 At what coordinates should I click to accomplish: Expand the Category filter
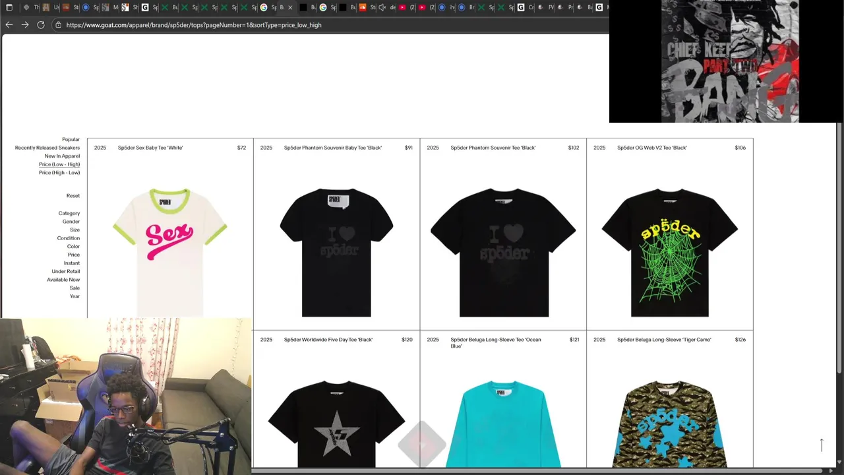tap(69, 213)
